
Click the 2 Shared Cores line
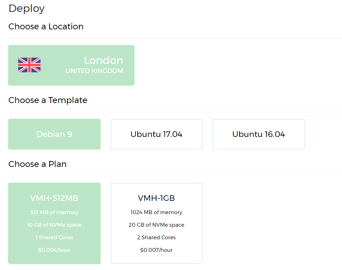[157, 238]
